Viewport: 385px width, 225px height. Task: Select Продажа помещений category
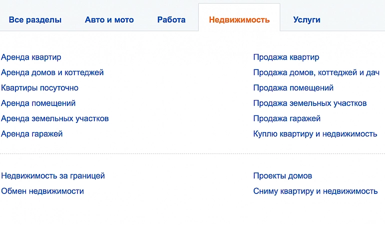click(x=293, y=88)
